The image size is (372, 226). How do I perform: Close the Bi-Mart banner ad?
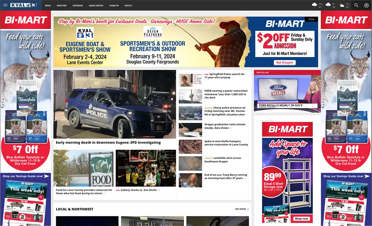[x=311, y=19]
